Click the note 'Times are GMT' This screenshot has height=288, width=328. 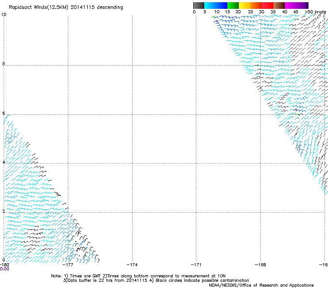tap(85, 276)
